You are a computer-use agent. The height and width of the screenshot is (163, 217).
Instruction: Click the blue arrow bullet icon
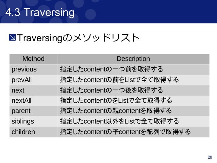click(12, 37)
